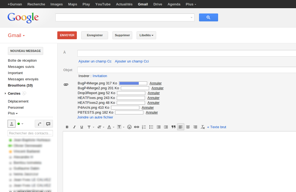Click the Circles link icon
296x192 pixels.
pos(24,93)
